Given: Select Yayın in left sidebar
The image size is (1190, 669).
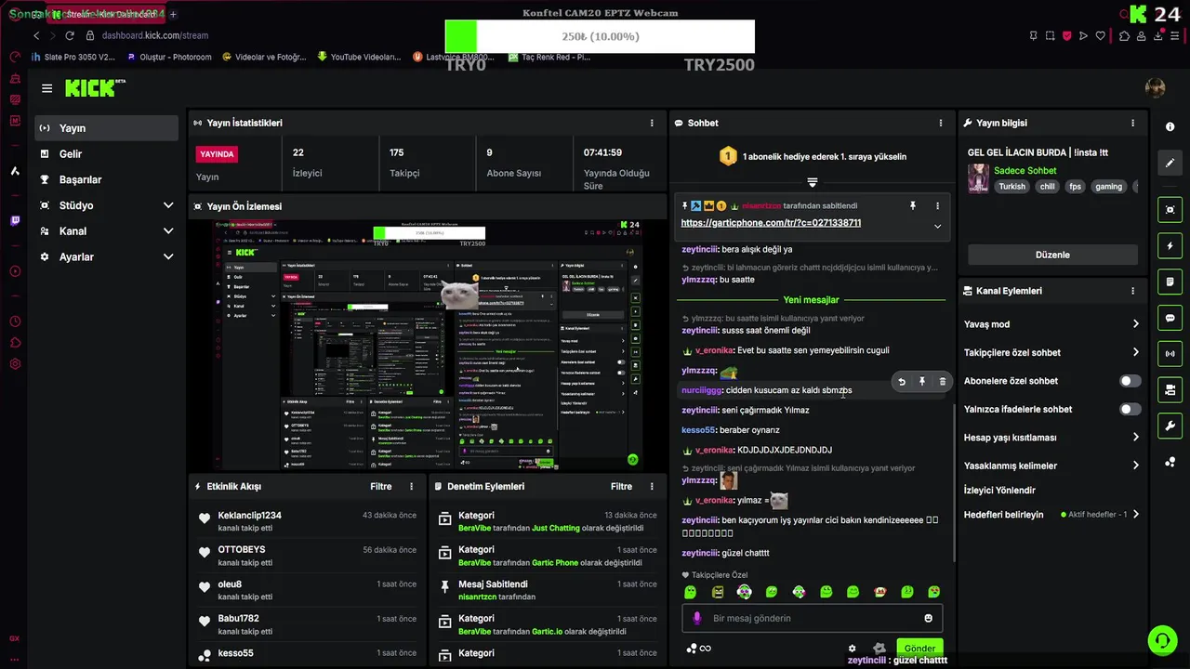Looking at the screenshot, I should point(106,128).
